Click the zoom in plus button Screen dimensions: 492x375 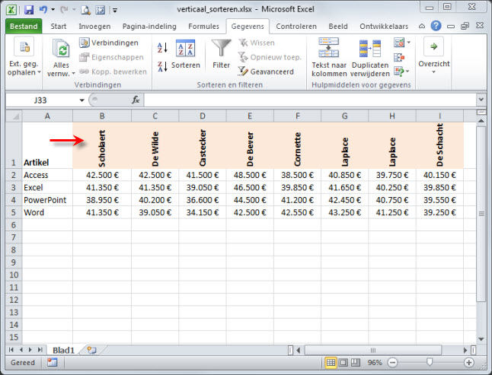point(469,363)
